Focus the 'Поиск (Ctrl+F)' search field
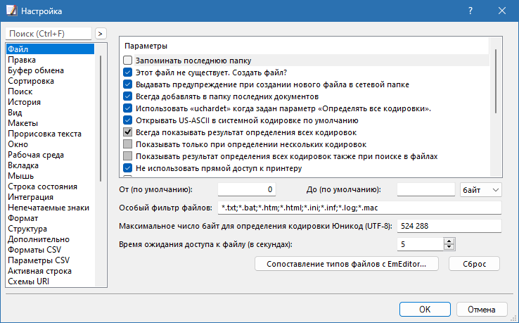Screen dimensions: 519x323 pyautogui.click(x=49, y=34)
